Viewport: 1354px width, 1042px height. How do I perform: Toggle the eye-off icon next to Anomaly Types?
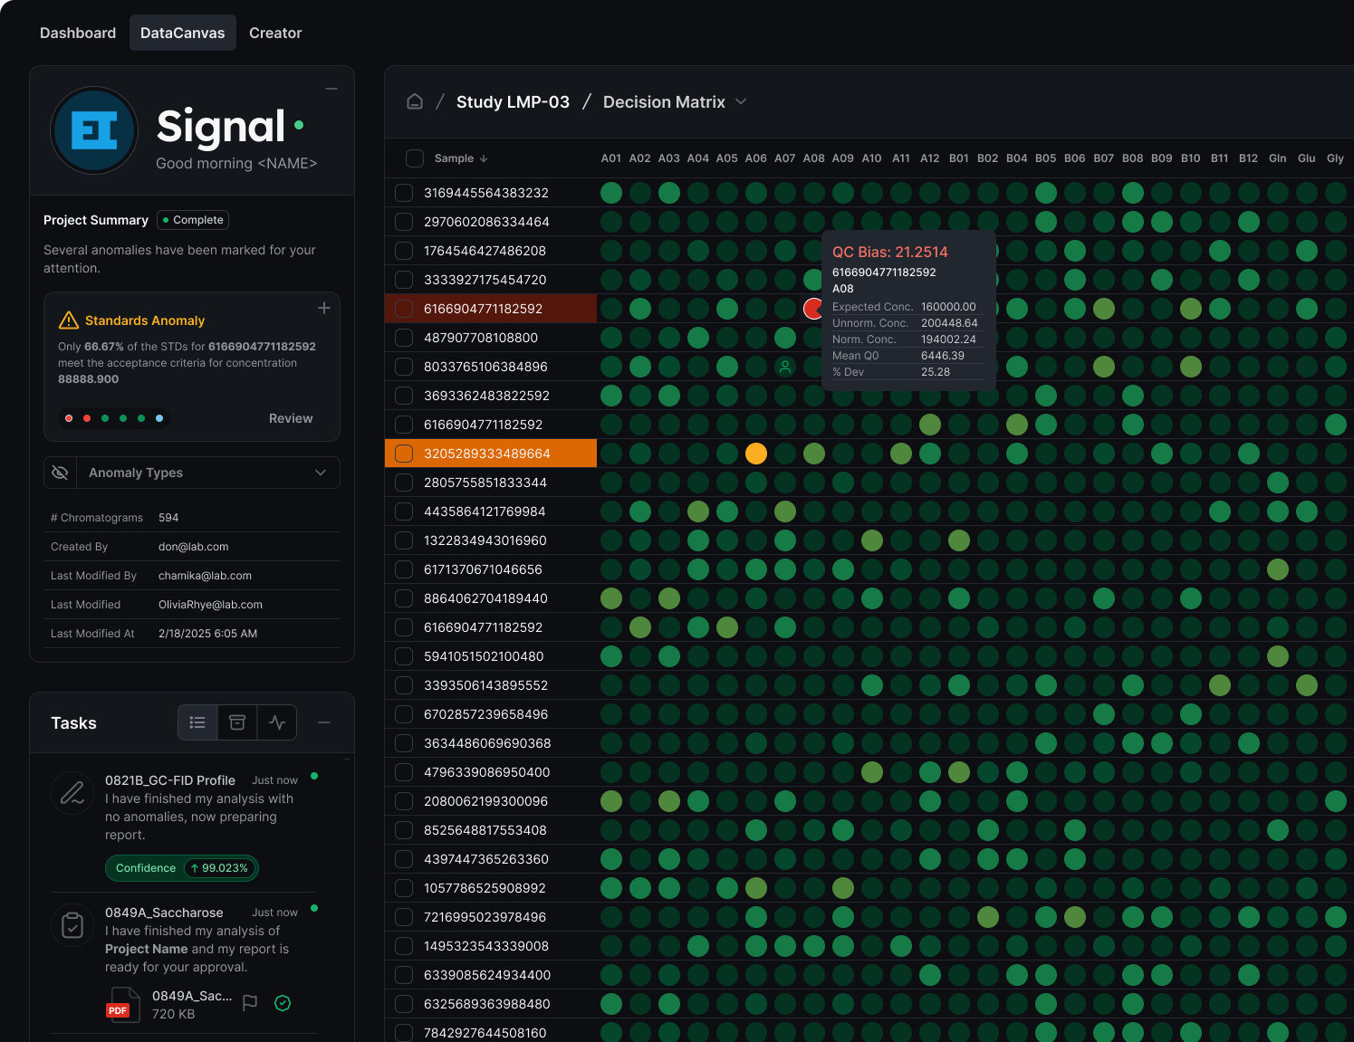click(x=60, y=472)
